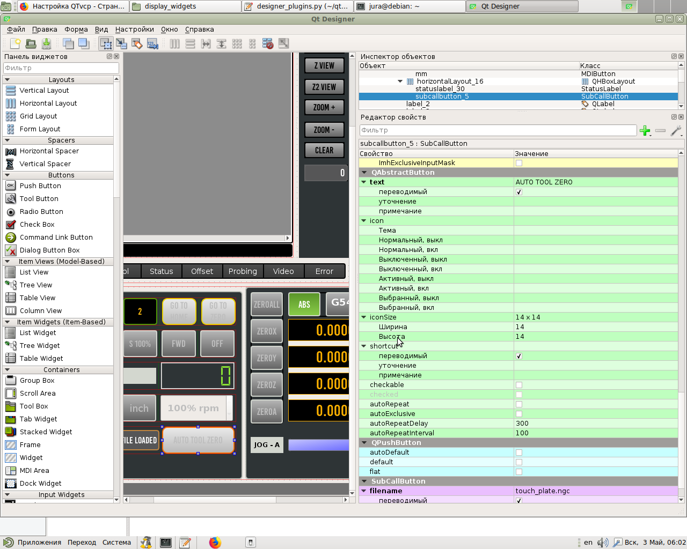Viewport: 687px width, 549px height.
Task: Collapse the QAbstractButton property group
Action: 364,173
